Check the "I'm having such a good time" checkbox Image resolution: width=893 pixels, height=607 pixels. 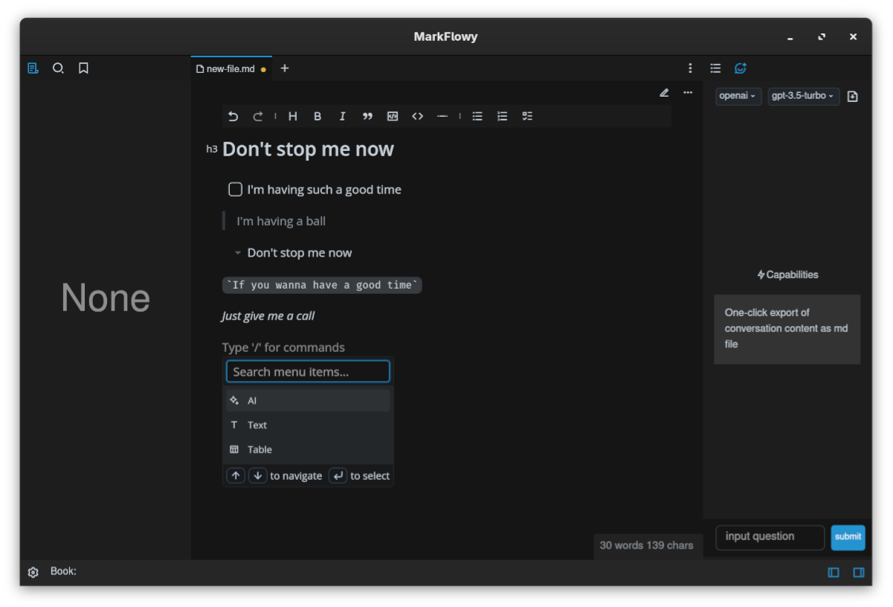235,190
